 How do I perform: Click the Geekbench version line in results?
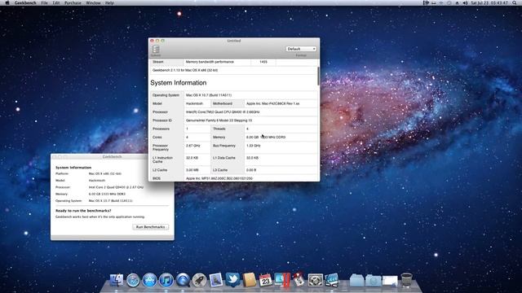185,71
